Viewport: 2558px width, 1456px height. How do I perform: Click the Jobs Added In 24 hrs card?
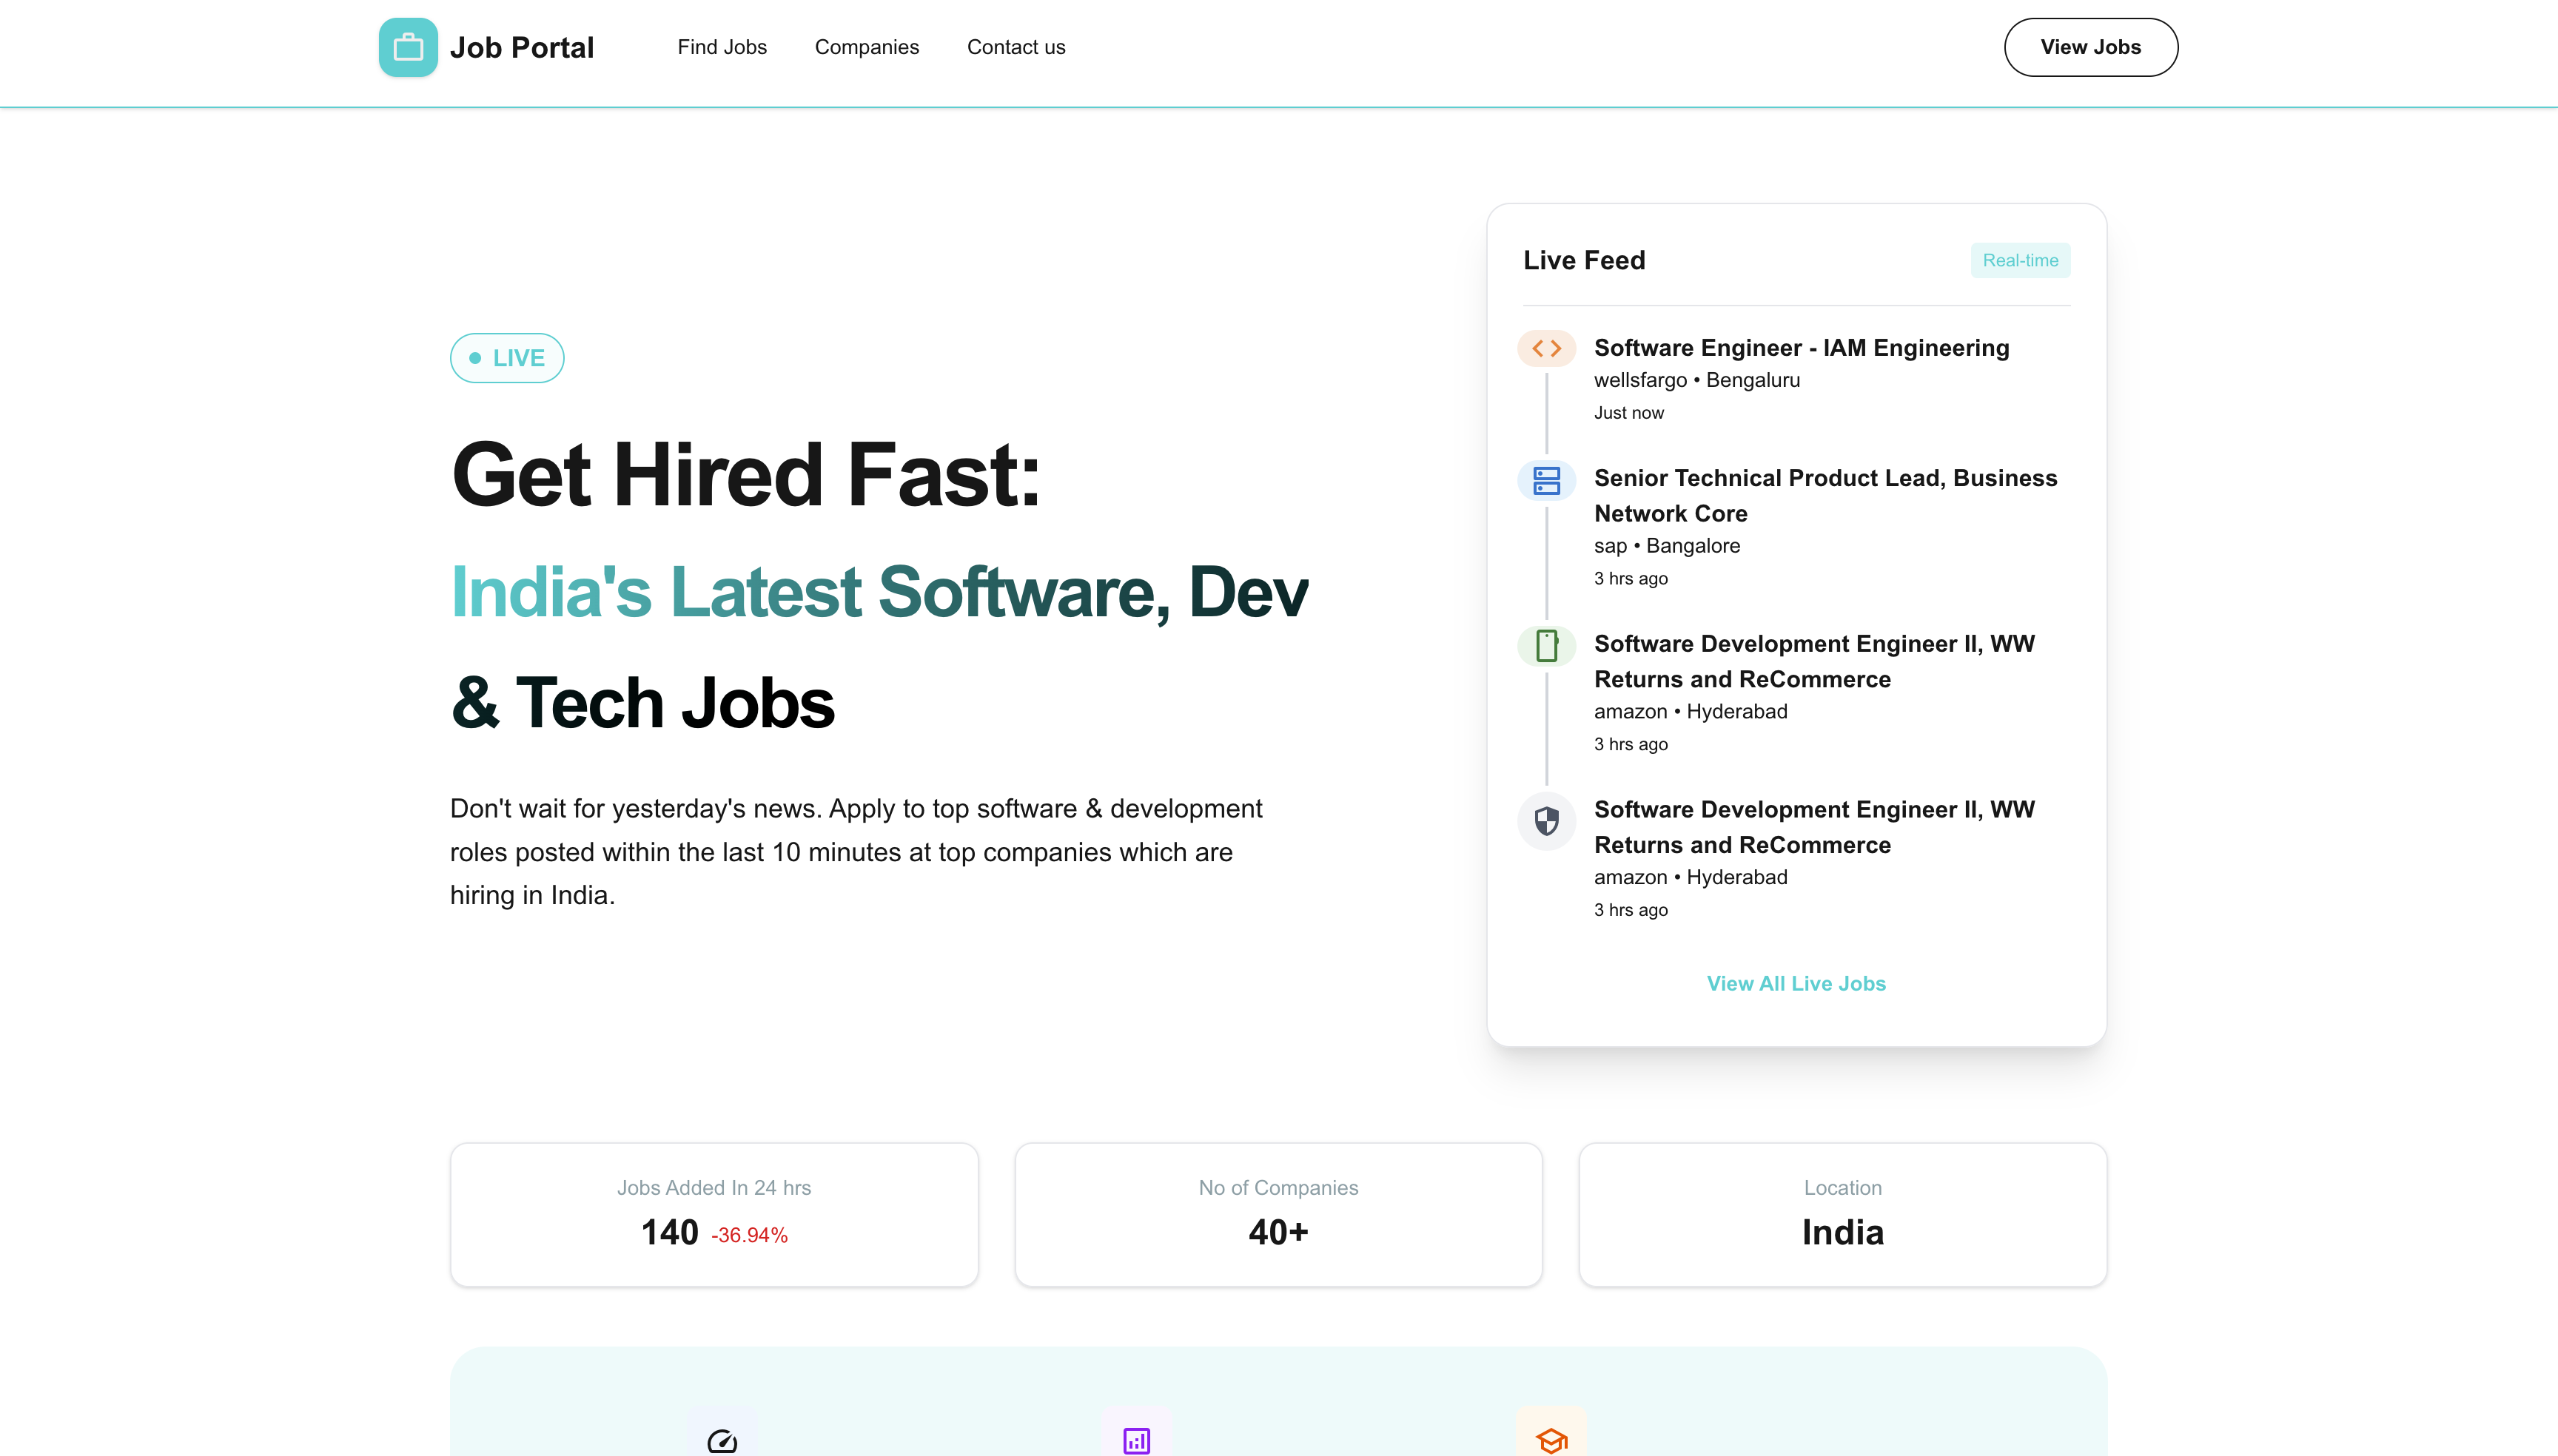click(x=714, y=1214)
